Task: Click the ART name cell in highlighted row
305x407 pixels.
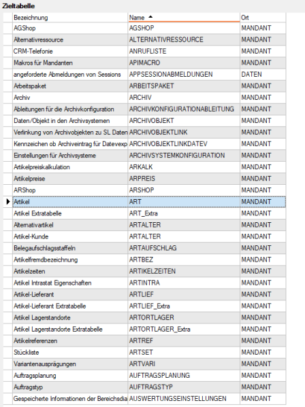Action: [184, 202]
